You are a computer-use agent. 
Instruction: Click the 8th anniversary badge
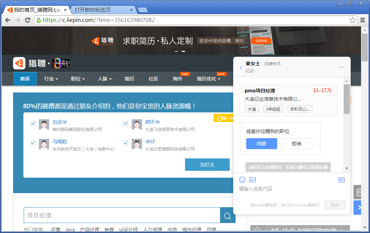[61, 63]
